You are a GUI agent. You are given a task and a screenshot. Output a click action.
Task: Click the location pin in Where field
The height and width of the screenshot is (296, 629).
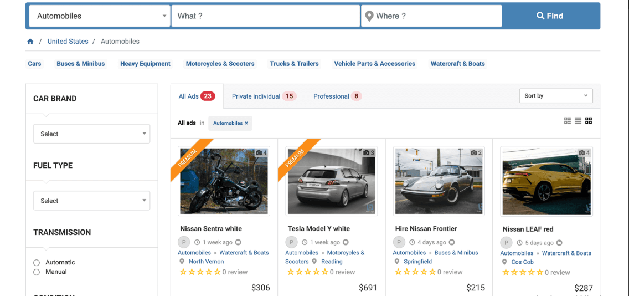point(369,16)
